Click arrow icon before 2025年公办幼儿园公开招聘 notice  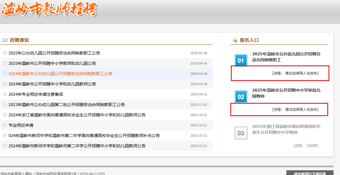[x=5, y=53]
